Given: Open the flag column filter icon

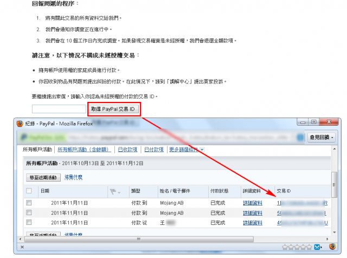Looking at the screenshot, I should (115, 191).
